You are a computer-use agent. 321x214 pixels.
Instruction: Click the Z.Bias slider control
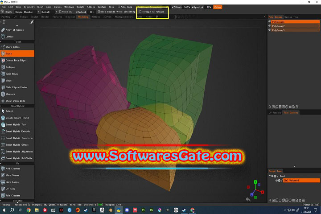(x=177, y=7)
